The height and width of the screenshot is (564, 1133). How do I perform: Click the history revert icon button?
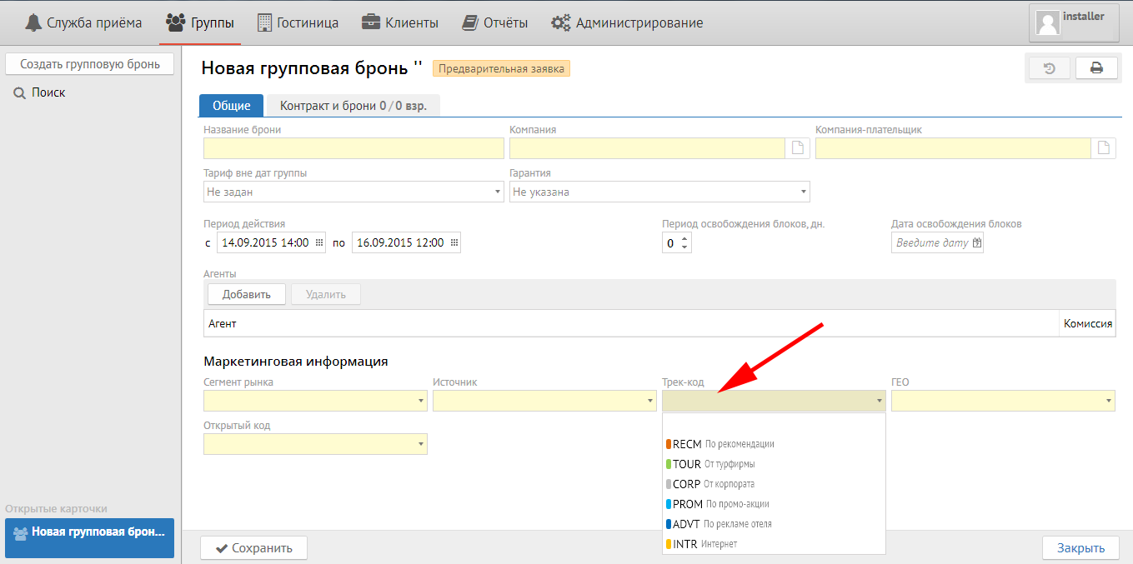pyautogui.click(x=1050, y=68)
